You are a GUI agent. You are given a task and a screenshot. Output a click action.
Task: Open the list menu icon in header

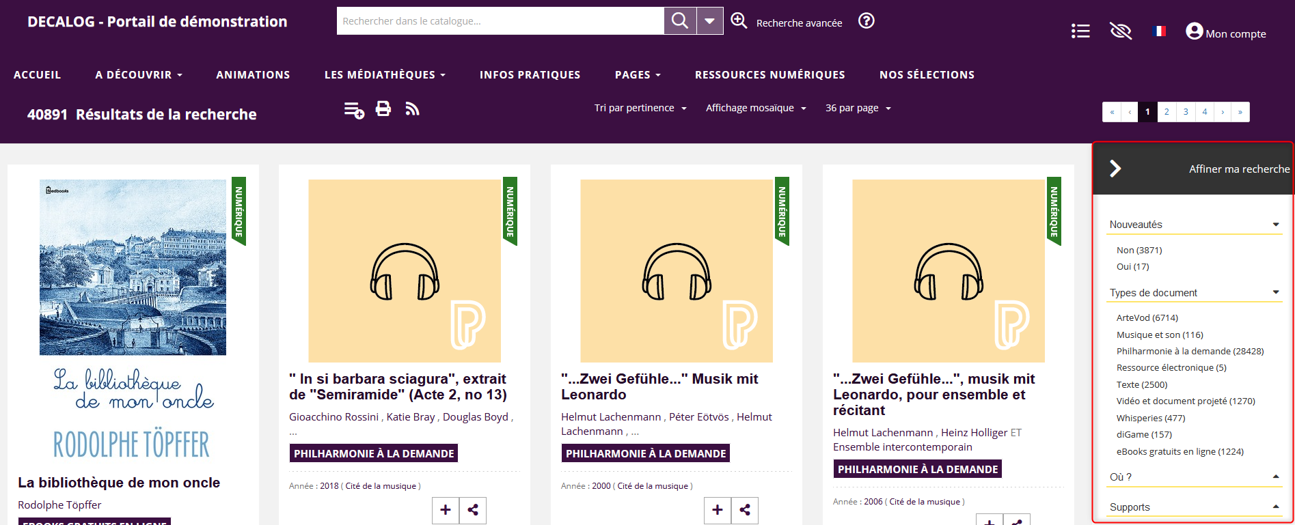tap(1080, 31)
